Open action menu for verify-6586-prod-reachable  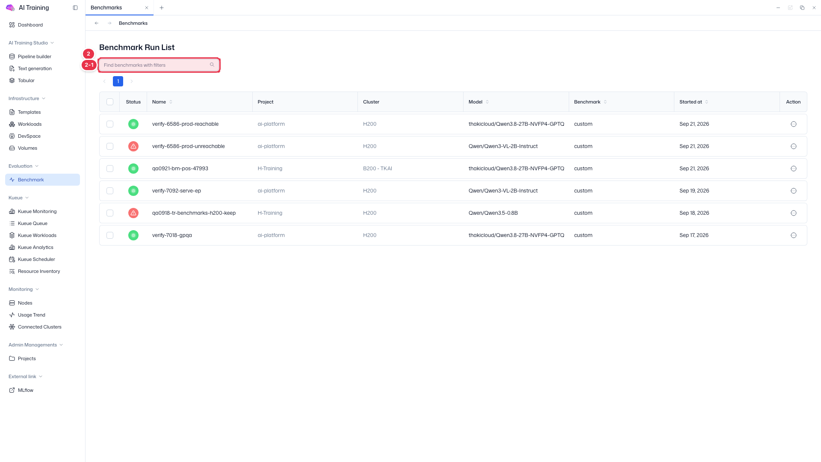793,124
